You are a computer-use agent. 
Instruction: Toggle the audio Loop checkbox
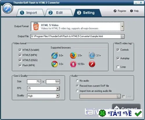coord(124,96)
